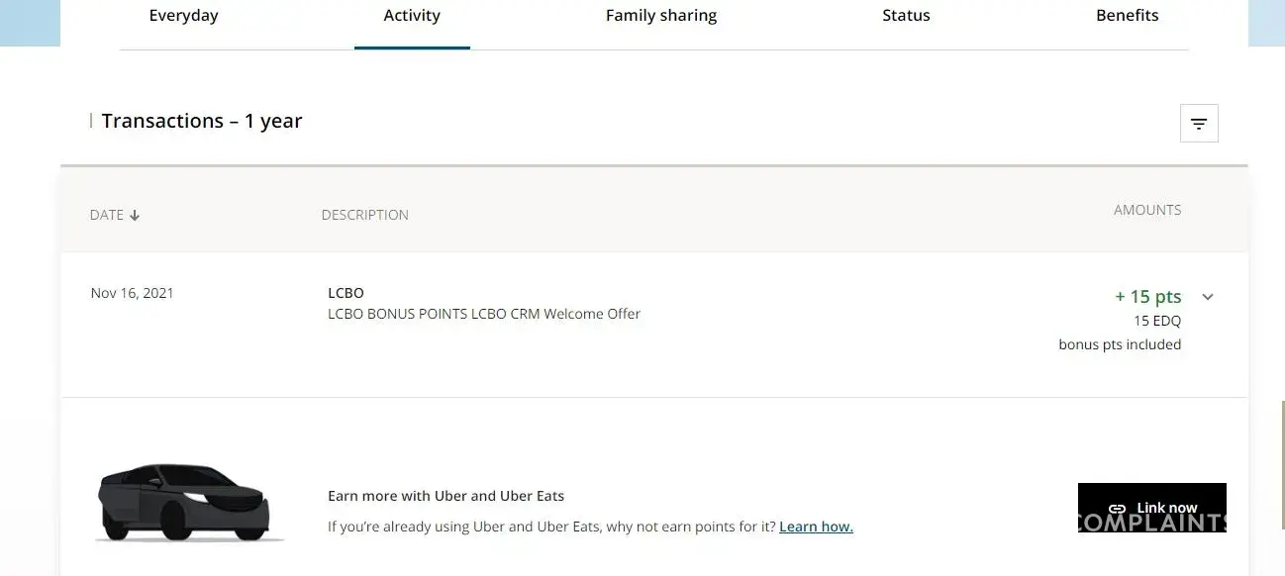1285x576 pixels.
Task: Open the Family sharing tab
Action: [x=661, y=16]
